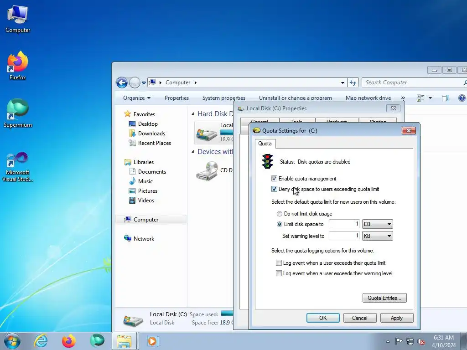
Task: Open the address bar history dropdown
Action: coord(343,82)
